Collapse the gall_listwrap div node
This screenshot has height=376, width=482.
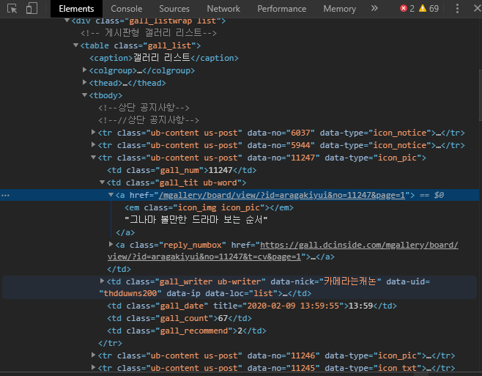click(x=67, y=21)
